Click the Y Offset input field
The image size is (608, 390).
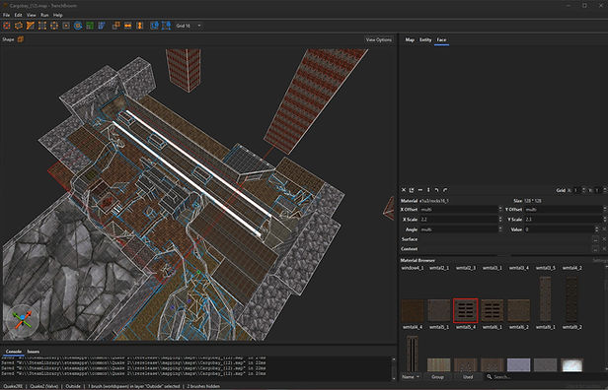tap(564, 210)
